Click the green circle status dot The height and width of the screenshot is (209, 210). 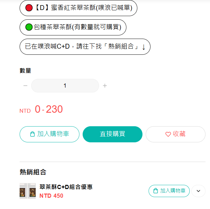click(29, 27)
